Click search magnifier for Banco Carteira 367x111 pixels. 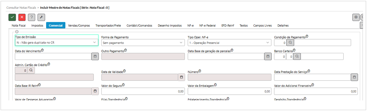[297, 57]
